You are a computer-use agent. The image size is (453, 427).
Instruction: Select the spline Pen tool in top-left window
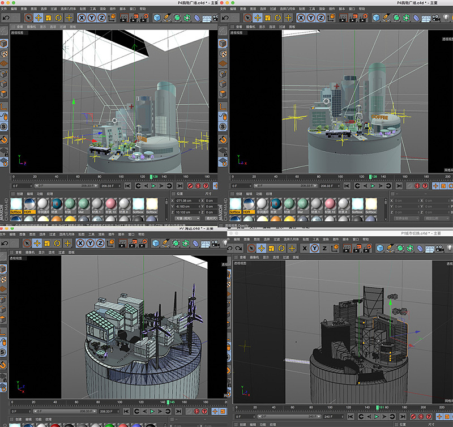(167, 18)
